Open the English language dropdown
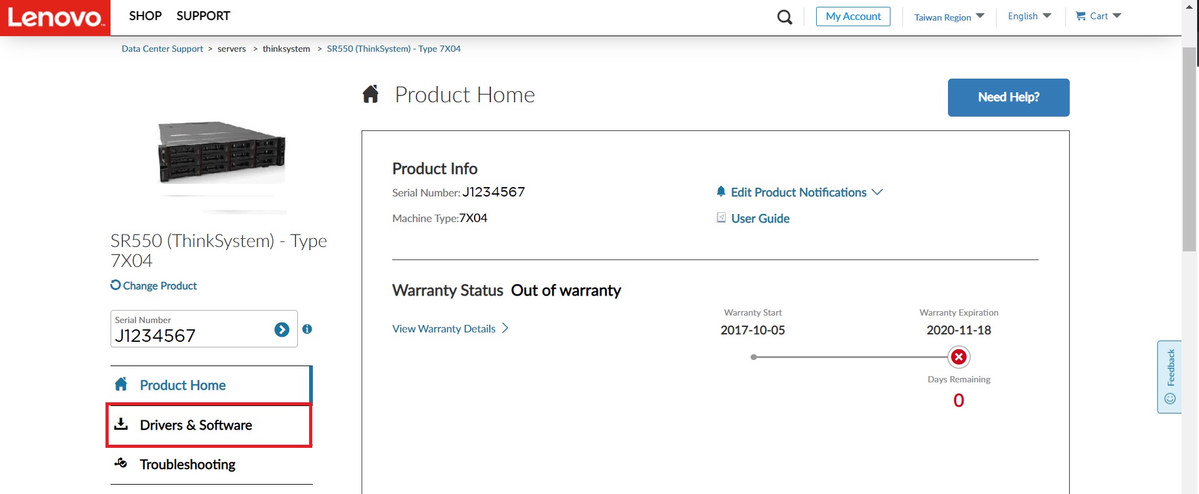This screenshot has width=1199, height=494. pos(1029,16)
